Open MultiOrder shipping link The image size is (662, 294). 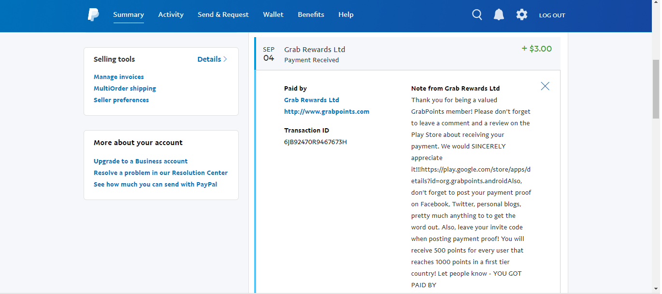pyautogui.click(x=125, y=89)
